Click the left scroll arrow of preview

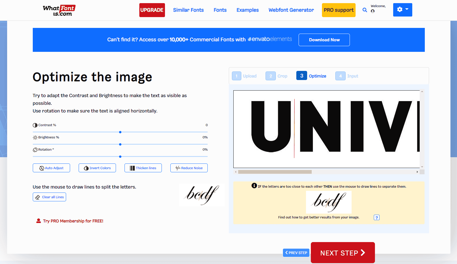pyautogui.click(x=236, y=172)
